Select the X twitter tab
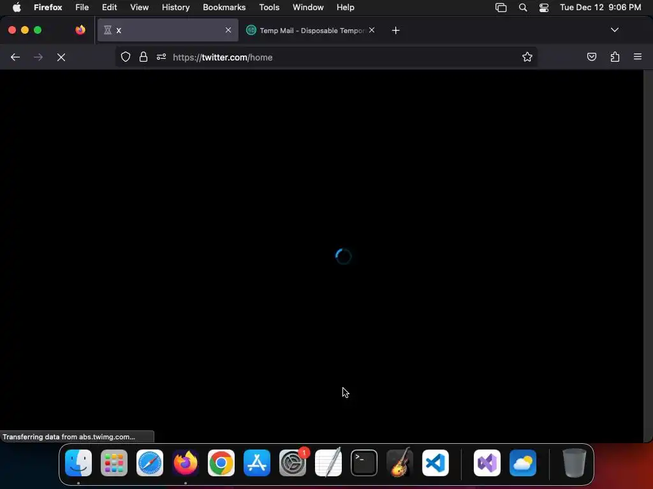The height and width of the screenshot is (489, 653). [x=168, y=30]
